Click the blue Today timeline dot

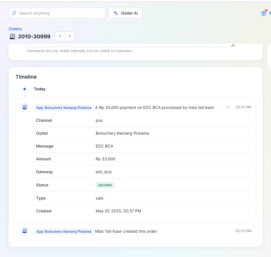coord(25,89)
